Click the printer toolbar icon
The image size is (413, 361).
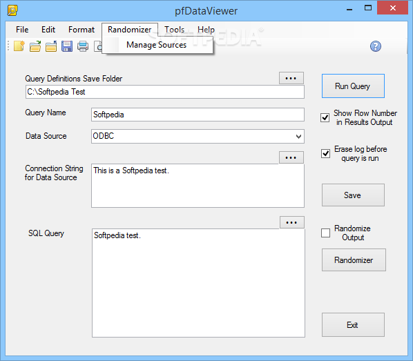[x=83, y=46]
